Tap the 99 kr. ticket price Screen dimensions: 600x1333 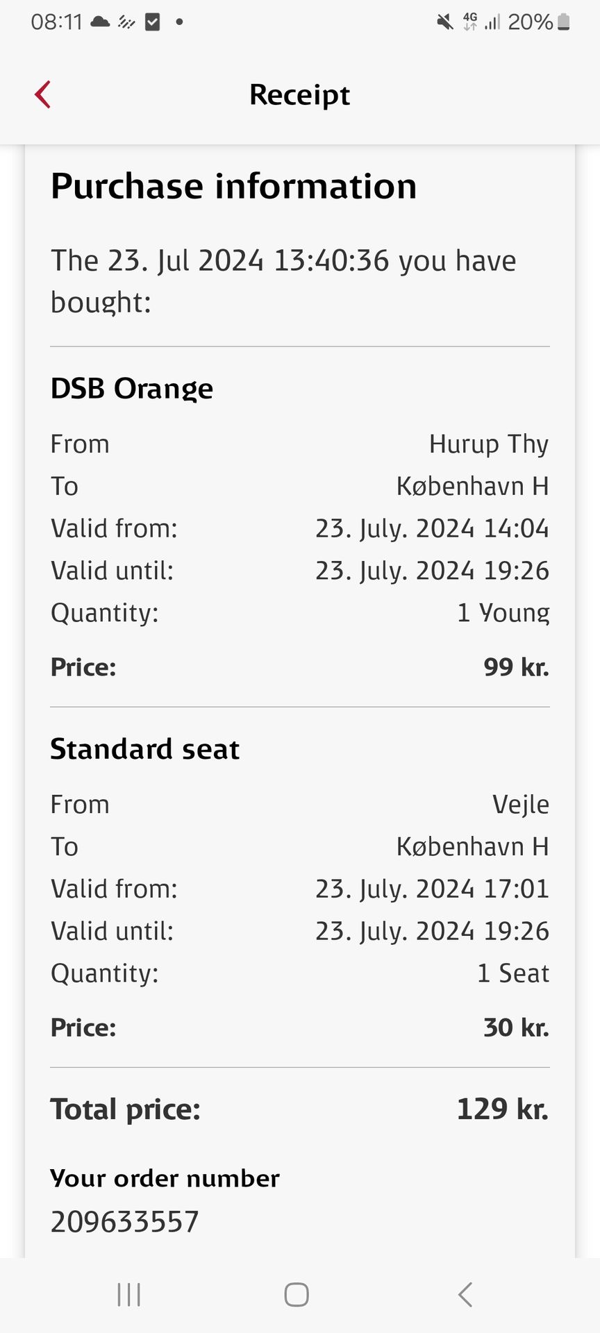[x=516, y=667]
